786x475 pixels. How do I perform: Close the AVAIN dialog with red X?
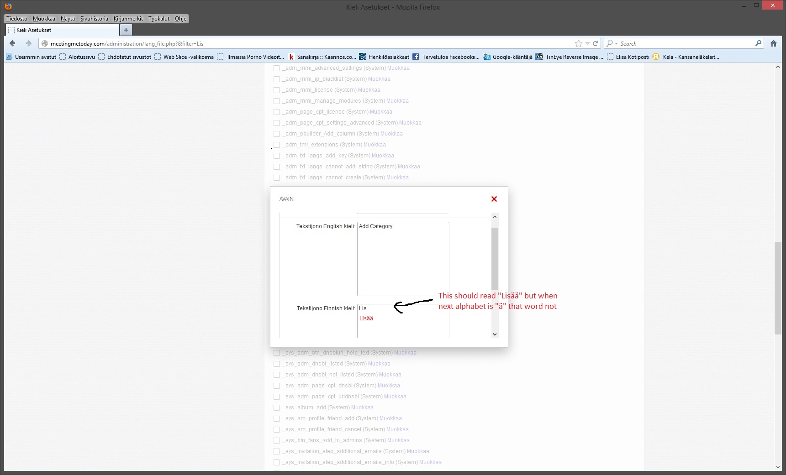[x=494, y=199]
